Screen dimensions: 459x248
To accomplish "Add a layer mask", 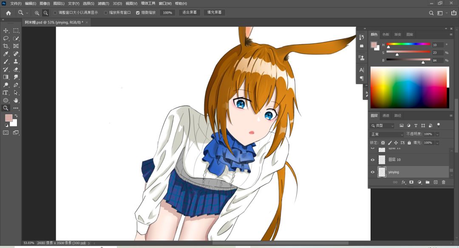I will (411, 182).
